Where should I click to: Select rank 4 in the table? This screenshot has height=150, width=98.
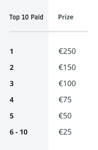pyautogui.click(x=12, y=100)
